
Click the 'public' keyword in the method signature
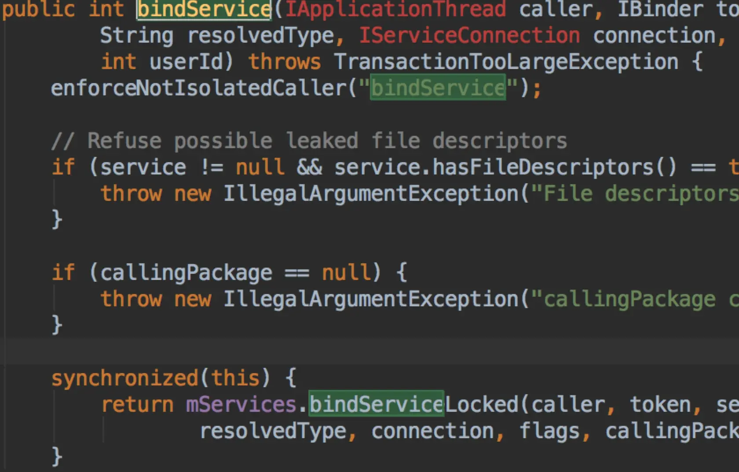pyautogui.click(x=39, y=10)
